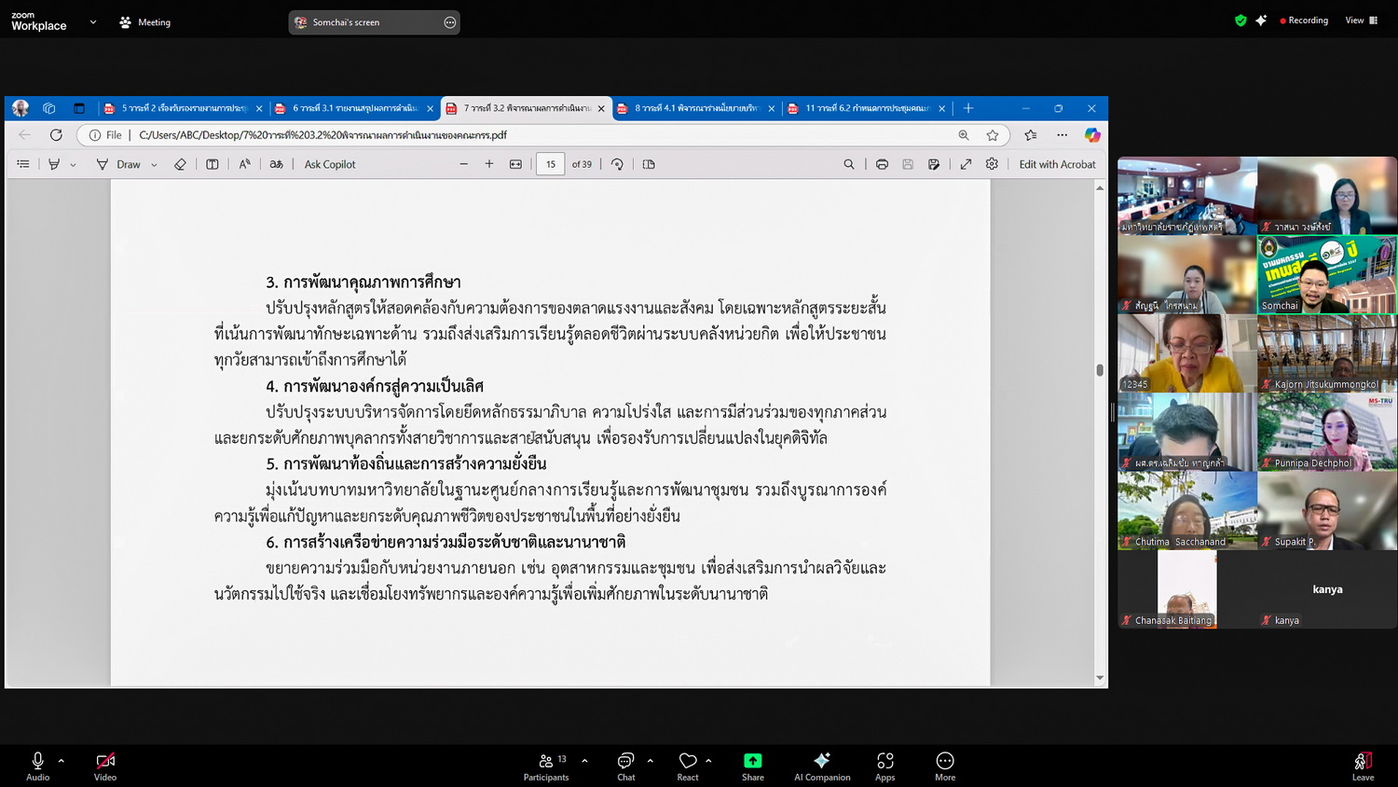Toggle the PDF table of contents sidebar
The width and height of the screenshot is (1398, 787).
23,164
